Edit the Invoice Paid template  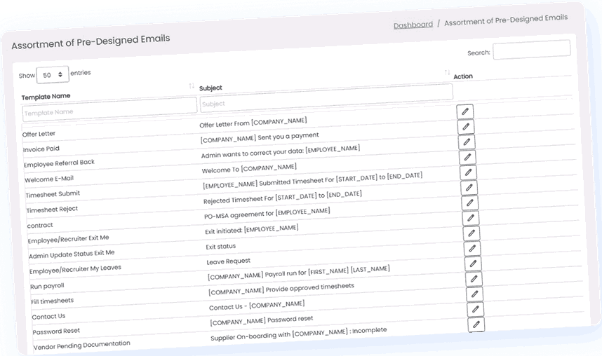tap(465, 127)
